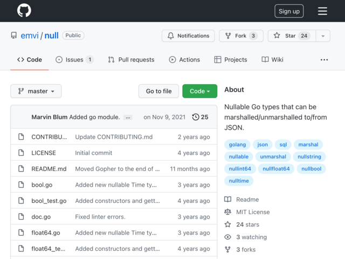The height and width of the screenshot is (259, 345).
Task: Click the file icon next to LICENSE
Action: coord(21,153)
